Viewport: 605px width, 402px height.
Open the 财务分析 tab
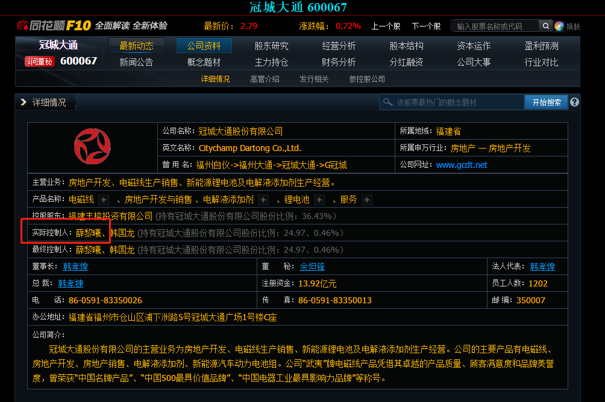click(338, 61)
